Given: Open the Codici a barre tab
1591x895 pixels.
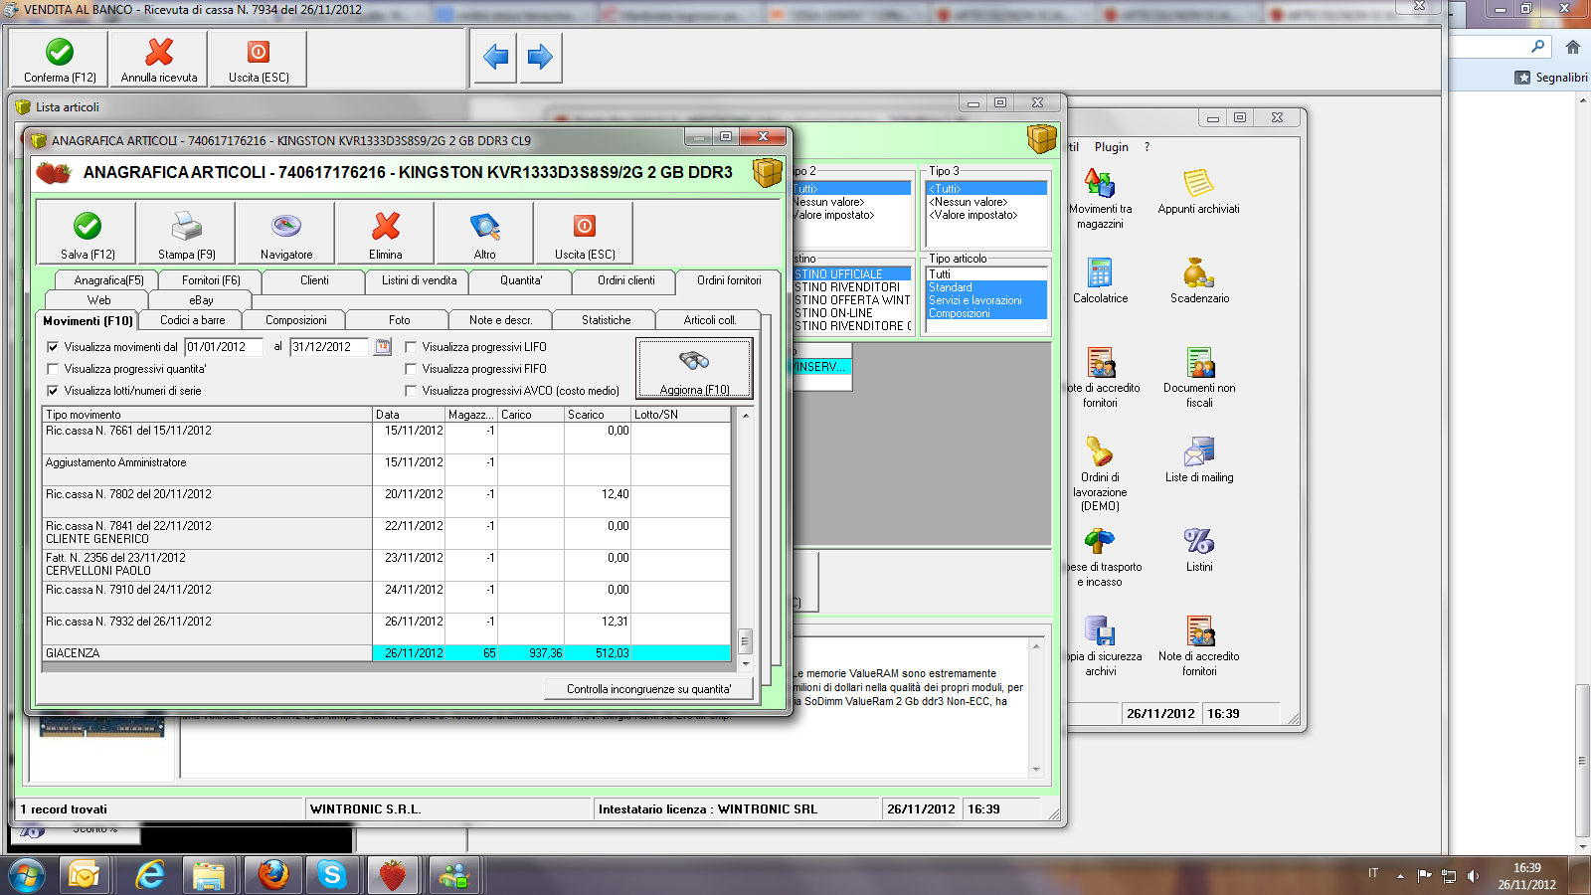Looking at the screenshot, I should (x=192, y=320).
